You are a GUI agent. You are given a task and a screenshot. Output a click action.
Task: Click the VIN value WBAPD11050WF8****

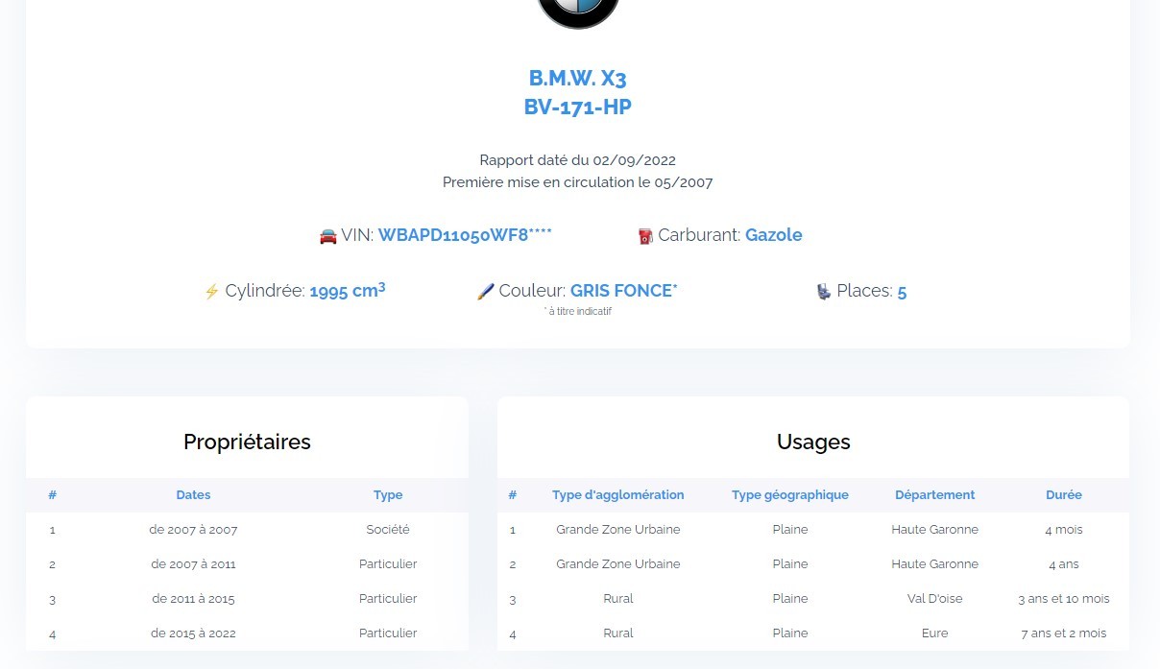[465, 235]
